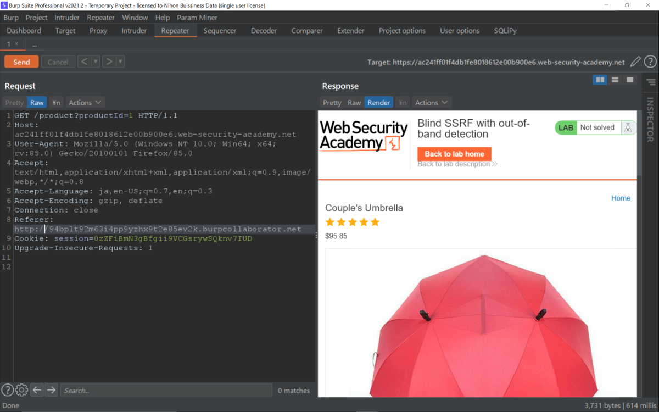Click the Web Security Academy logo
This screenshot has width=659, height=412.
pos(364,136)
